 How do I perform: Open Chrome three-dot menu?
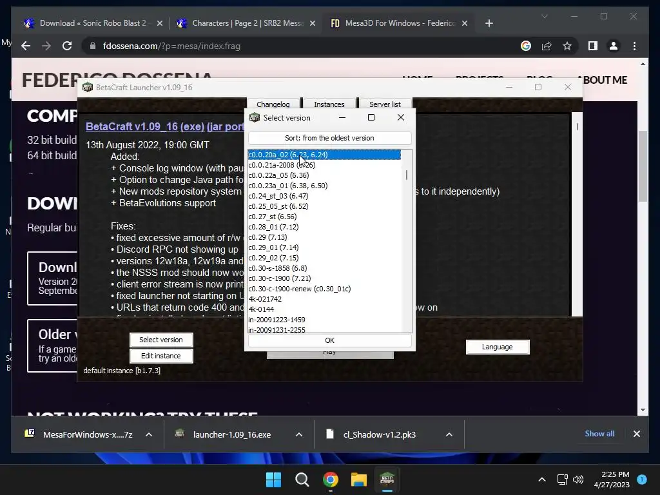coord(634,46)
